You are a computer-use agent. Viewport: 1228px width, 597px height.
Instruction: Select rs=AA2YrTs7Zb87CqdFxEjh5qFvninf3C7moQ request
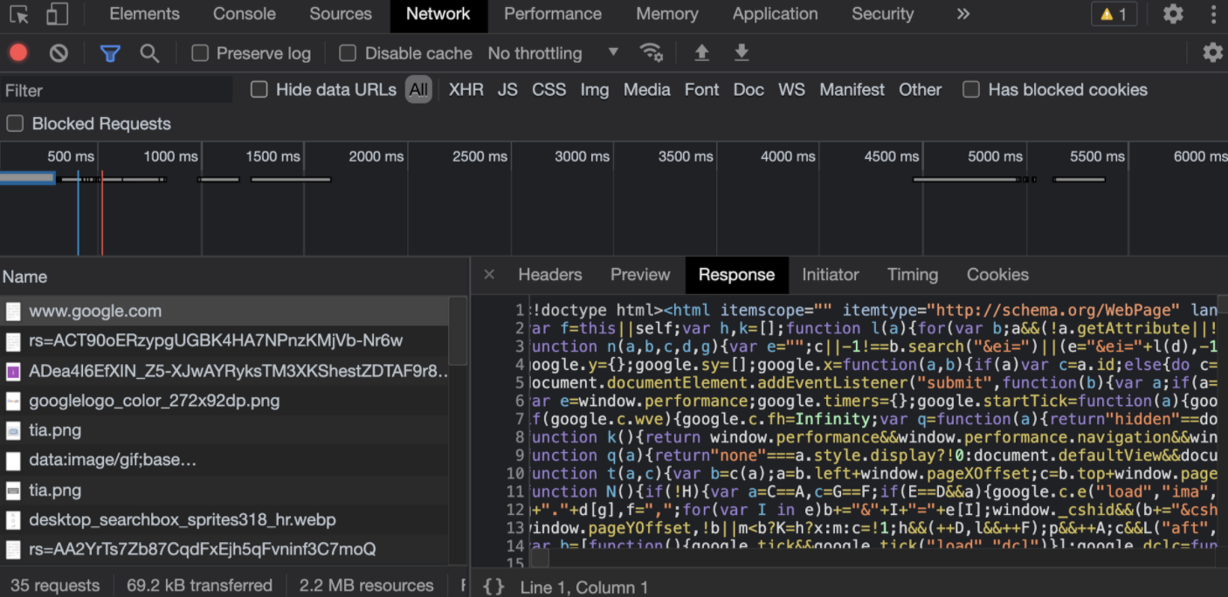coord(224,549)
